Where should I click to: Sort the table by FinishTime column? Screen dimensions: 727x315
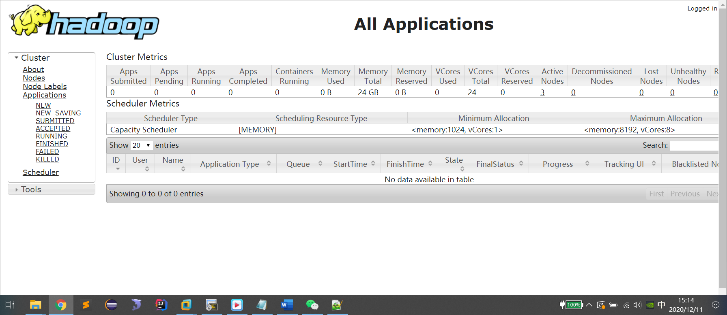[409, 164]
